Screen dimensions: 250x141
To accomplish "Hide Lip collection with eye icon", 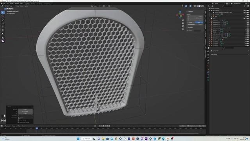I will [246, 18].
